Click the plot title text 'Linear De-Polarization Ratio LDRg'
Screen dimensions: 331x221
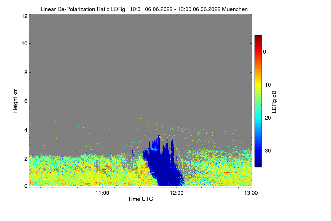[83, 9]
